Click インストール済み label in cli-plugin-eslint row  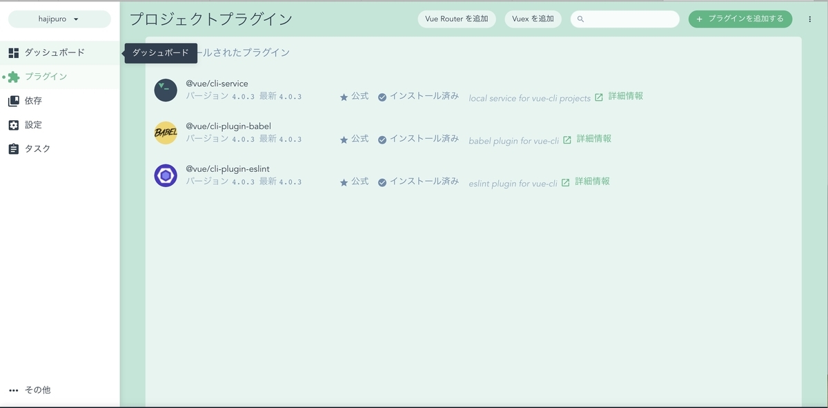pos(424,182)
